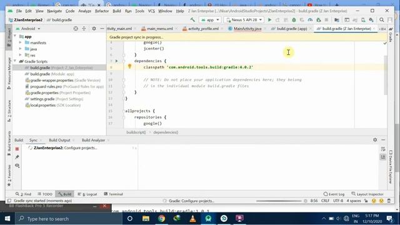
Task: Open the Build menu
Action: click(x=117, y=11)
